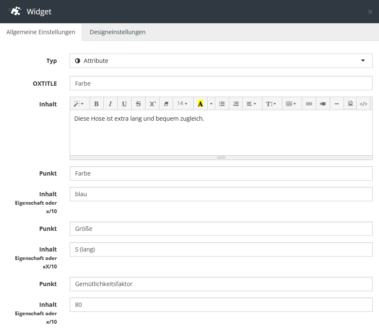This screenshot has width=379, height=330.
Task: Open the Typ Attribute dropdown
Action: pos(221,61)
